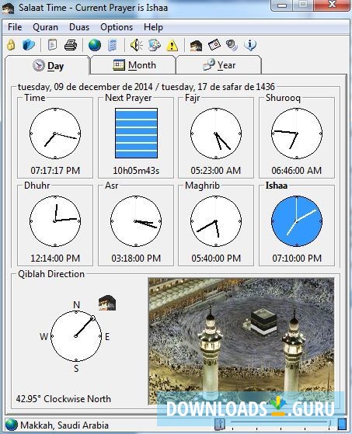Open the File menu
352x434 pixels.
coord(15,27)
